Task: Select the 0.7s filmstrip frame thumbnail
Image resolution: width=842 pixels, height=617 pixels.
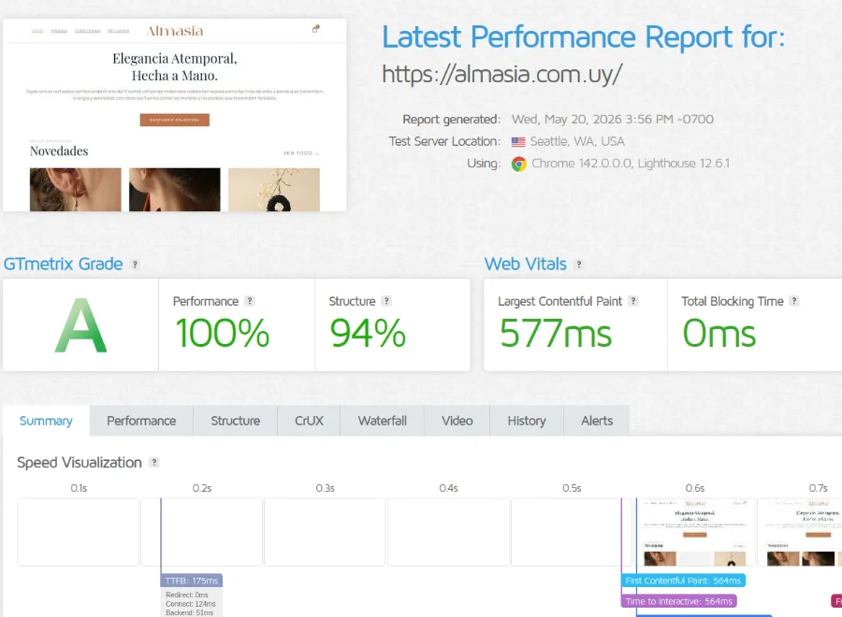Action: (x=800, y=532)
